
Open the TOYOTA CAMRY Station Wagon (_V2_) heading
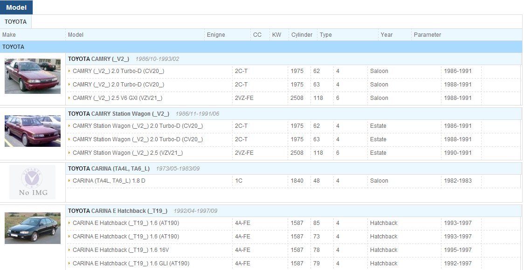pyautogui.click(x=118, y=114)
